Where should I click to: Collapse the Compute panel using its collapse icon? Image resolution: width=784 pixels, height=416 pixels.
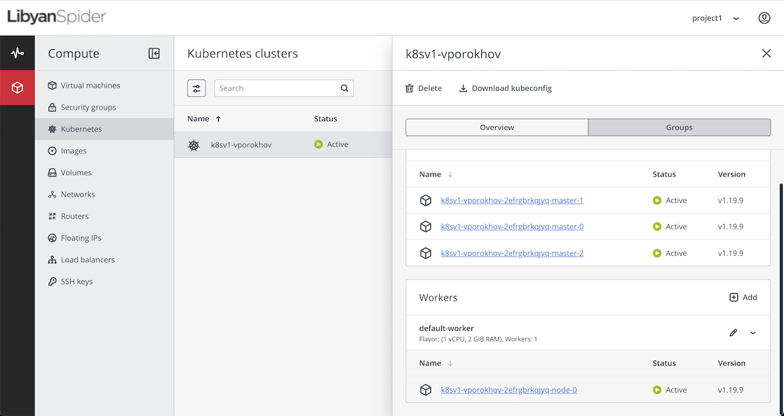coord(154,54)
